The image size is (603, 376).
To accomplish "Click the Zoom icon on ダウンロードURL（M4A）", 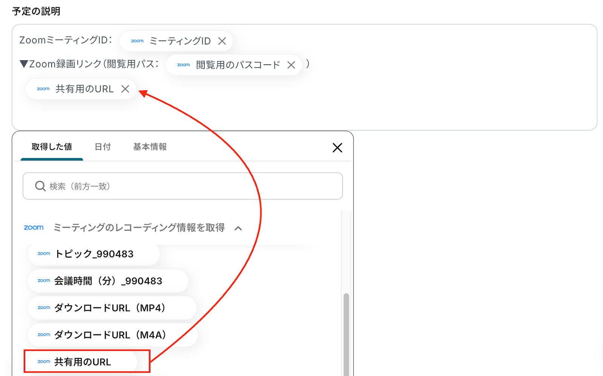I will pyautogui.click(x=44, y=335).
